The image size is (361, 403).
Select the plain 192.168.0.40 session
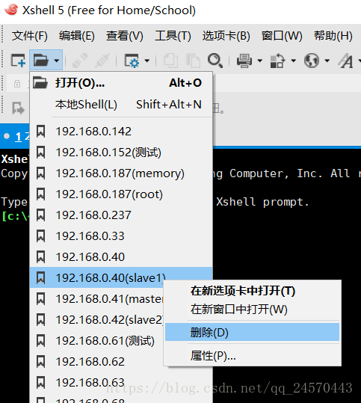point(121,257)
